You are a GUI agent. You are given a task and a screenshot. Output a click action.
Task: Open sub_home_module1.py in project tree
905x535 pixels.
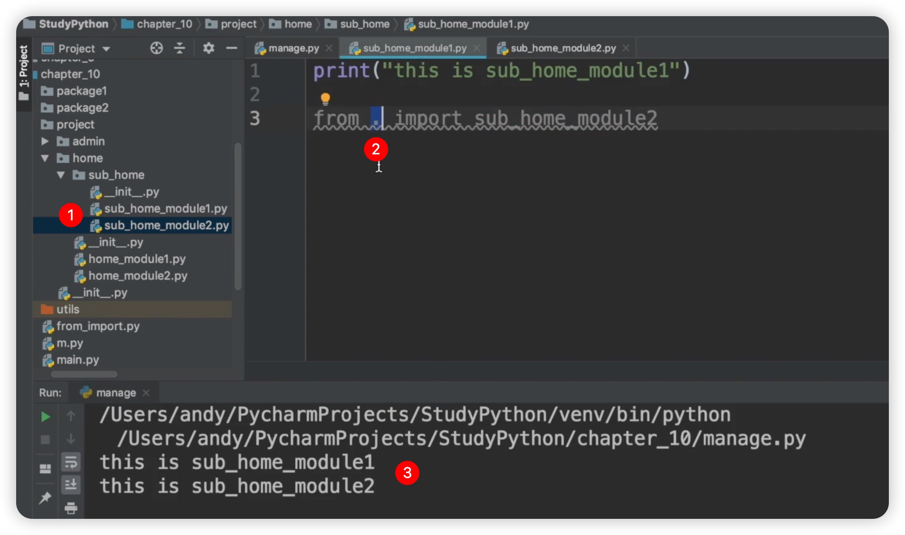click(x=165, y=209)
